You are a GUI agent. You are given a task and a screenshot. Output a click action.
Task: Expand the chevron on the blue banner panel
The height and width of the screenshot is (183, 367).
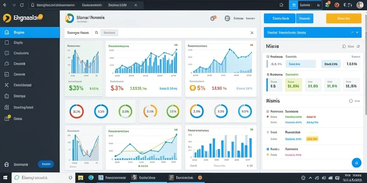(357, 33)
